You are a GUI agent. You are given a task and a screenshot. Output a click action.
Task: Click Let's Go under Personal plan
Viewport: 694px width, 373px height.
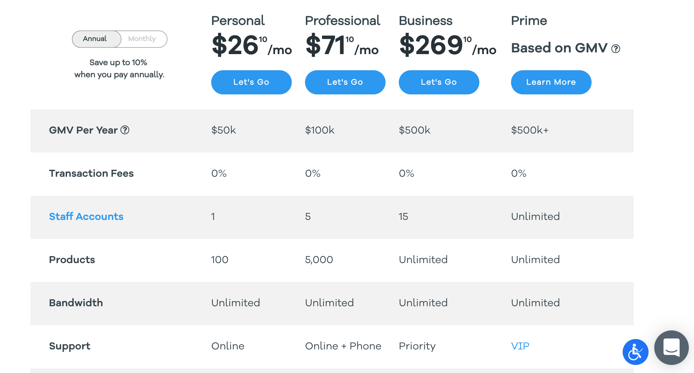[x=251, y=82]
